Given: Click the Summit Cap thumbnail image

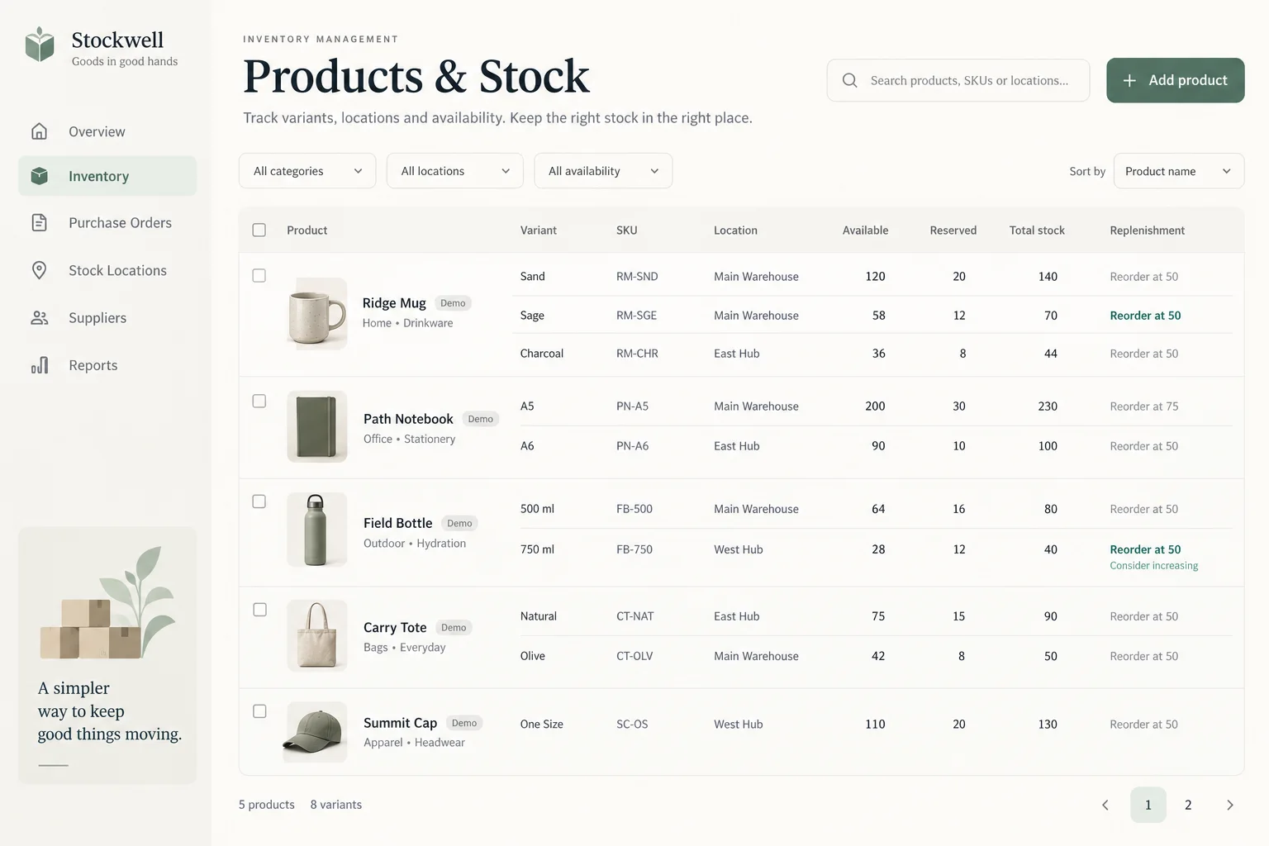Looking at the screenshot, I should [317, 732].
